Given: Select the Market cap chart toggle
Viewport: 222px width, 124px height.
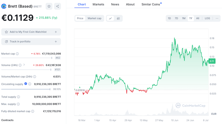Looking at the screenshot, I should click(94, 18).
